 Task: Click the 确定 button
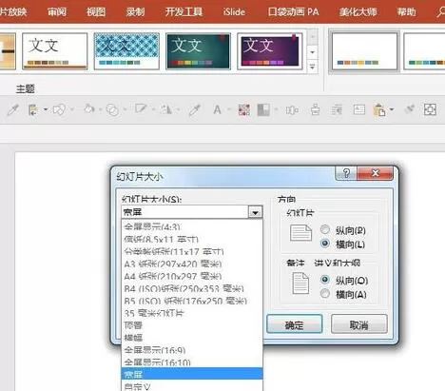(295, 324)
